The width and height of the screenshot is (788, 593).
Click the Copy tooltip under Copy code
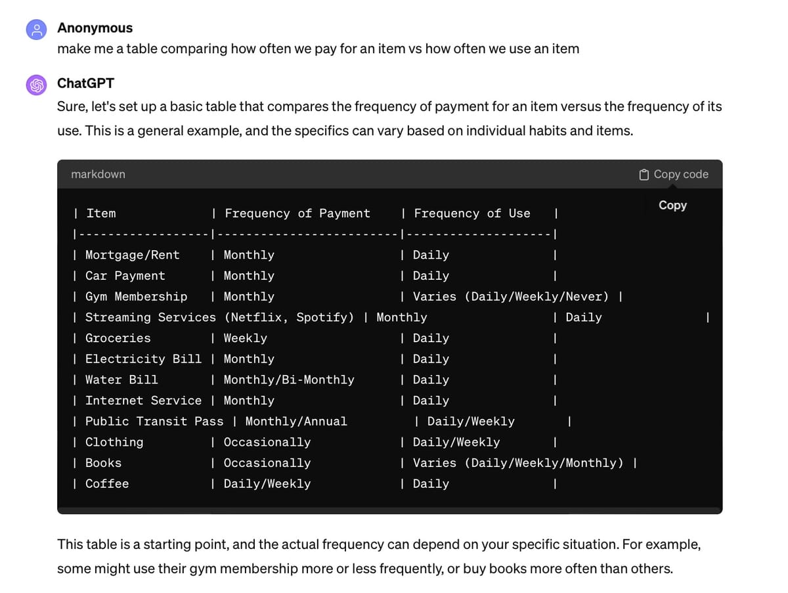tap(672, 205)
